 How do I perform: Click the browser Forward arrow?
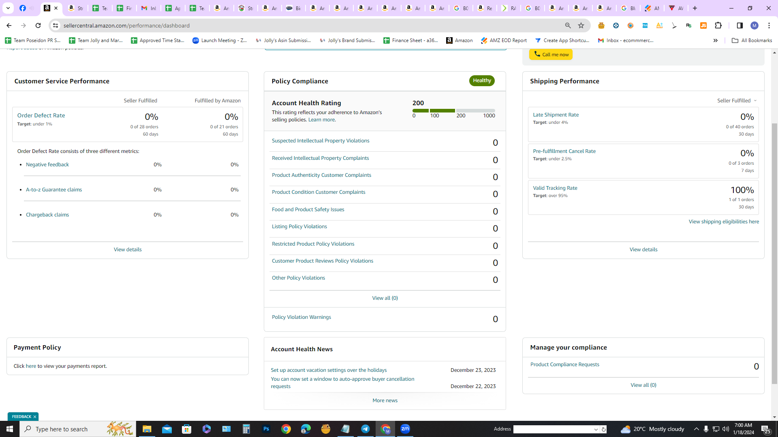click(x=24, y=25)
